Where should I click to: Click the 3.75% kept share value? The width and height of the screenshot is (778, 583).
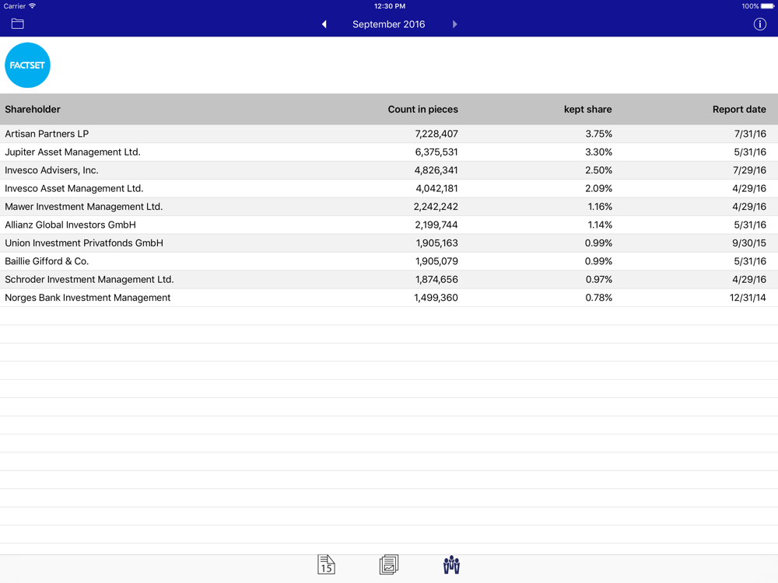[598, 134]
